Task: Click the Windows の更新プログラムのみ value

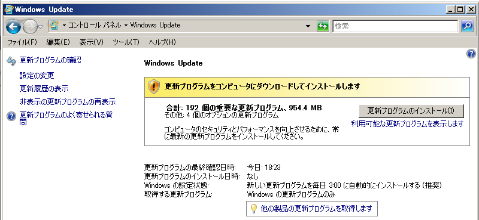Action: (x=292, y=194)
